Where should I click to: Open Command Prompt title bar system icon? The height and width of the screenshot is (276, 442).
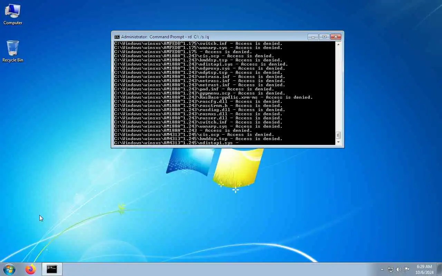[x=117, y=37]
